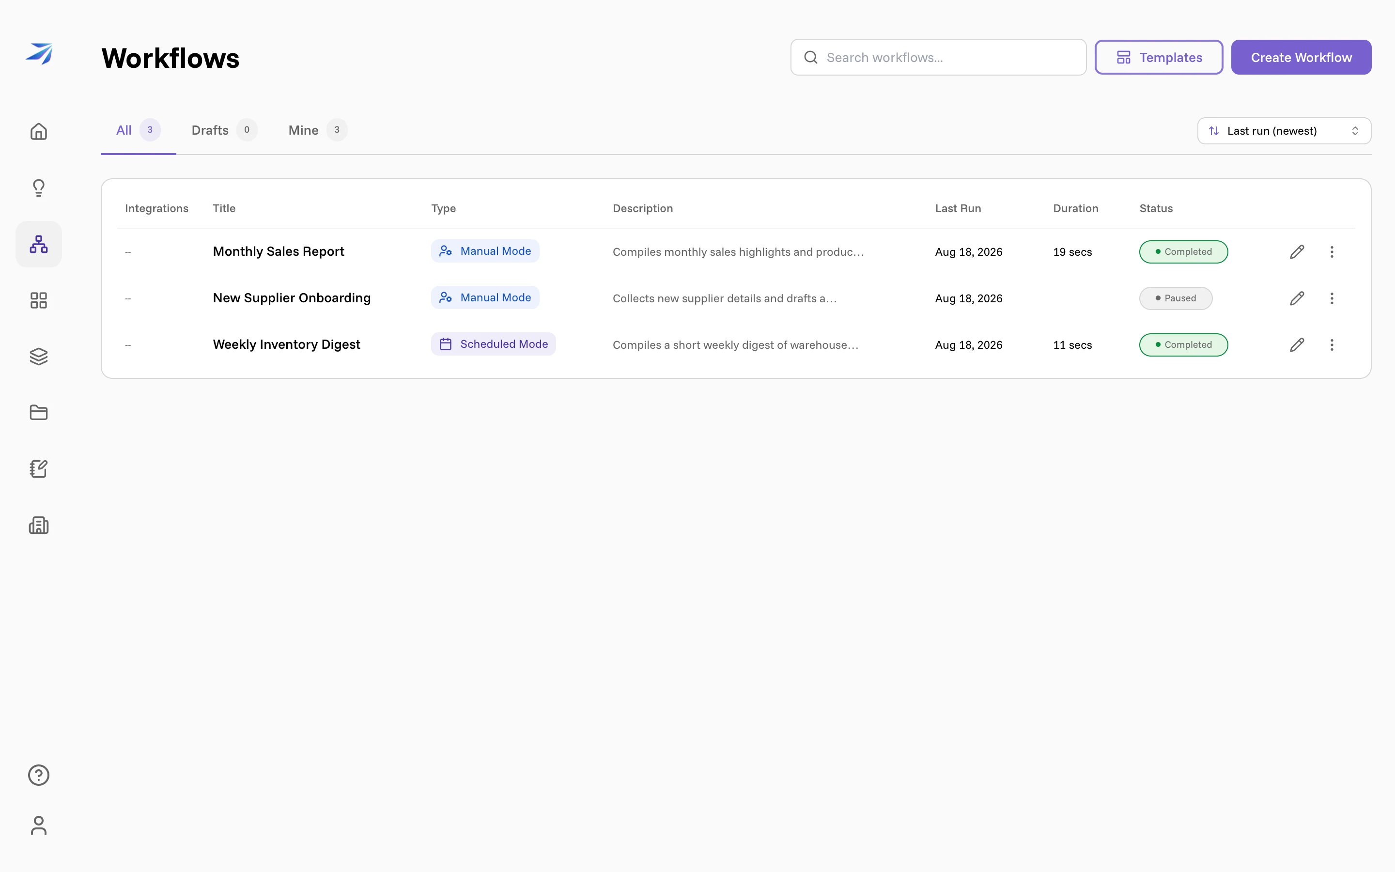Click Completed status of Monthly Sales Report
1395x872 pixels.
[1183, 252]
